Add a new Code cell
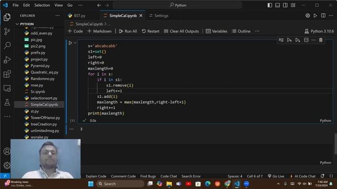337x189 pixels. coord(75,31)
